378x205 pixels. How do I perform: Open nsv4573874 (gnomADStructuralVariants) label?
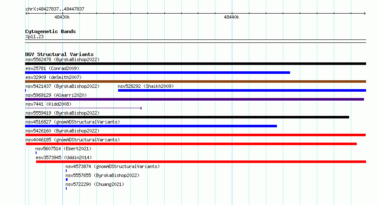[x=113, y=166]
